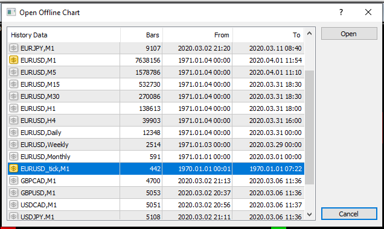This screenshot has height=229, width=384.
Task: Click bars value 39903
Action: pos(152,121)
